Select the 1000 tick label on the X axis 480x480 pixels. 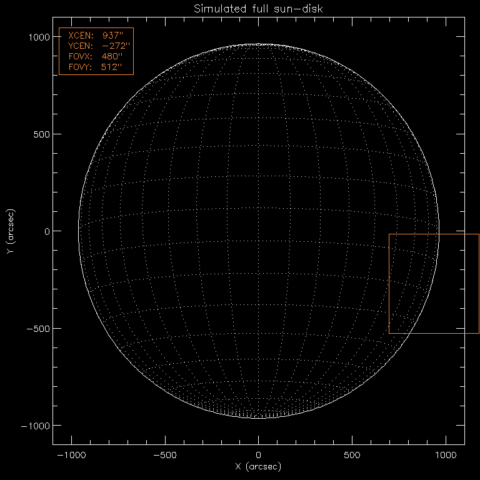[x=446, y=454]
